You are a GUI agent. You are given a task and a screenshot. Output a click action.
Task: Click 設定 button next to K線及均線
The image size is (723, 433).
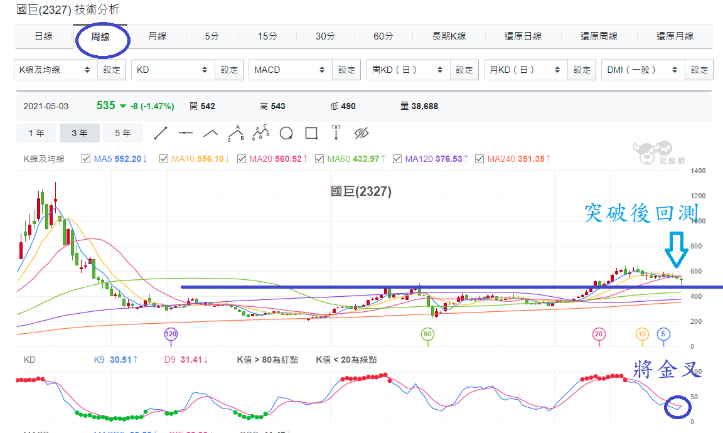coord(112,70)
